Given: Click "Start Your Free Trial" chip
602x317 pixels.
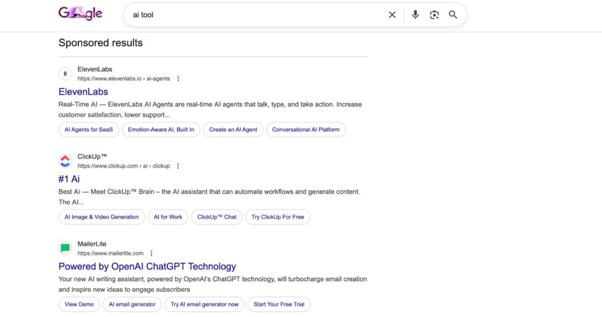Looking at the screenshot, I should 279,304.
